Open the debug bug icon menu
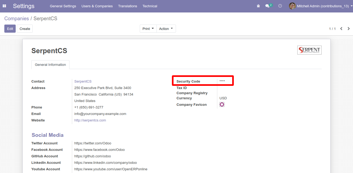353x173 pixels. pos(258,6)
